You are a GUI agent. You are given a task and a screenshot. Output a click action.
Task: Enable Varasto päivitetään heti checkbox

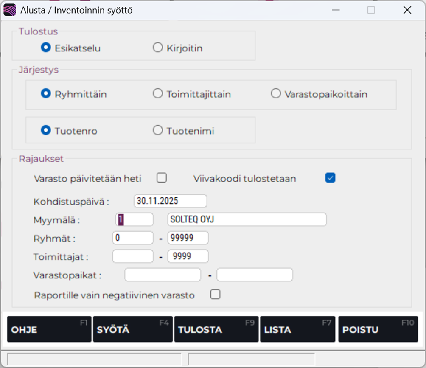(161, 178)
